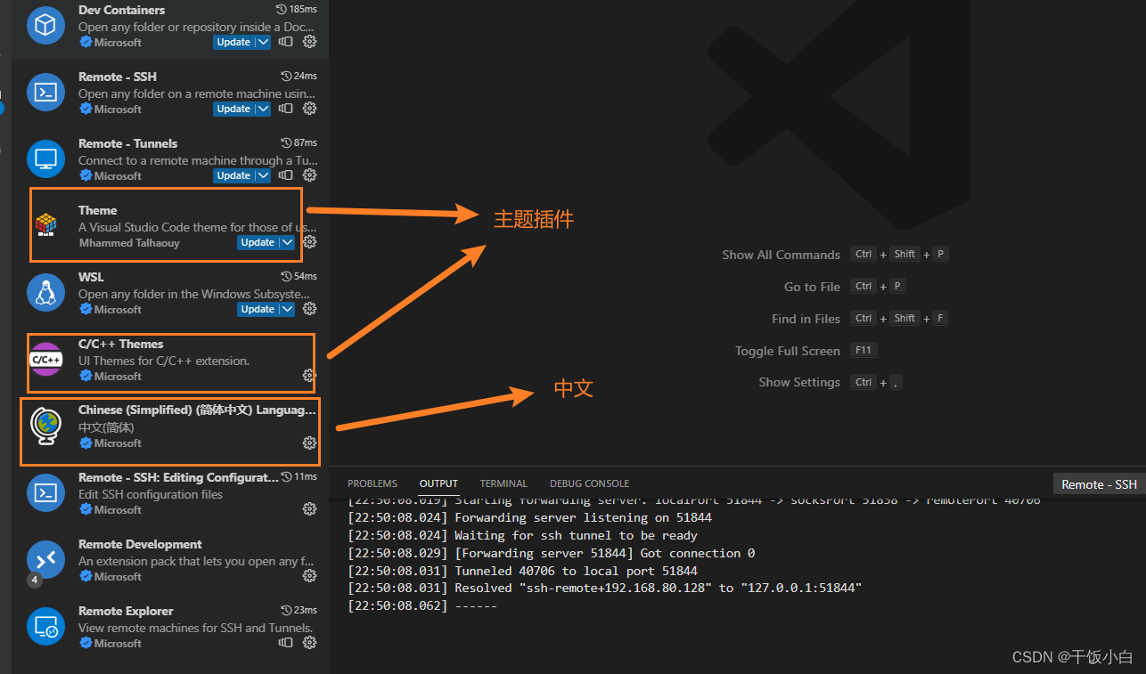Screen dimensions: 1146x674
Task: Click the Remote - SSH: Editing Configuration icon
Action: click(45, 492)
